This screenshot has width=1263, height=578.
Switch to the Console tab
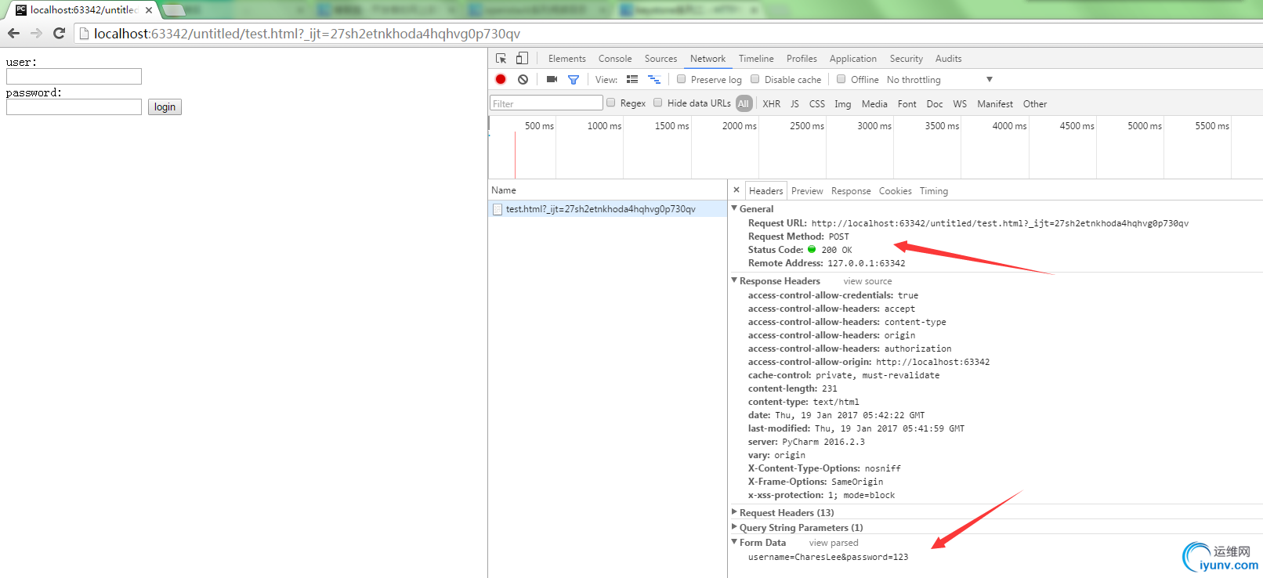(615, 59)
